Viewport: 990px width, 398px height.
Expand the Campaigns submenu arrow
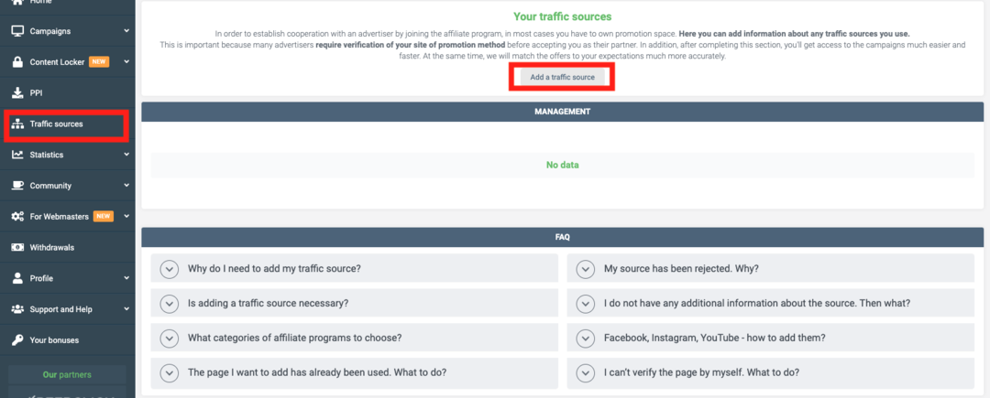click(x=126, y=31)
